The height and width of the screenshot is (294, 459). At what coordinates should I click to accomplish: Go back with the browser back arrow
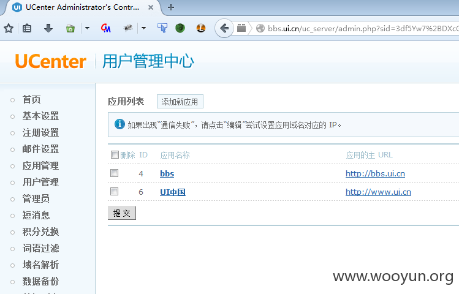(x=224, y=28)
